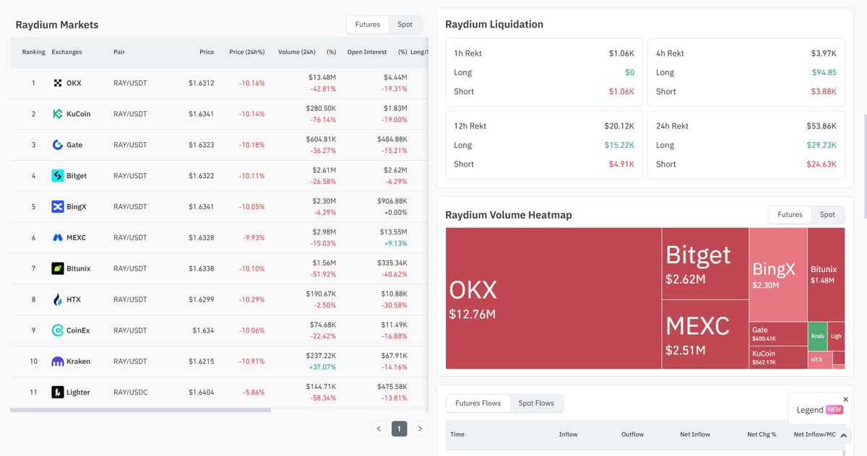Click MEXC open interest $13.55M

[x=393, y=232]
